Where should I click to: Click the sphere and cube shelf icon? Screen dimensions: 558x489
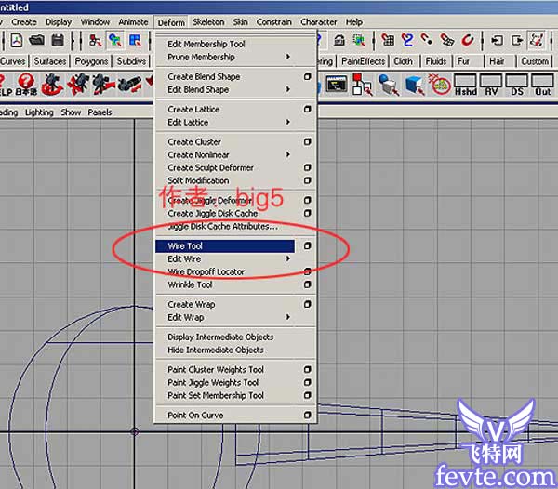point(388,85)
